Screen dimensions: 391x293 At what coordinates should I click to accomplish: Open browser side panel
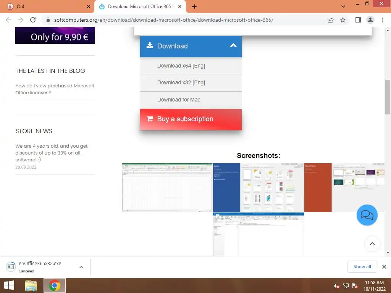(x=358, y=20)
